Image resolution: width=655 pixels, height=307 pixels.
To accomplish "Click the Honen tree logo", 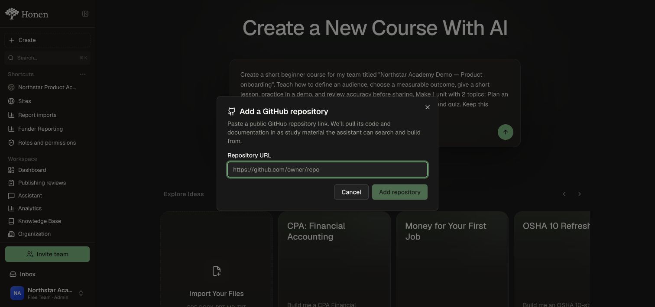I will pos(12,14).
